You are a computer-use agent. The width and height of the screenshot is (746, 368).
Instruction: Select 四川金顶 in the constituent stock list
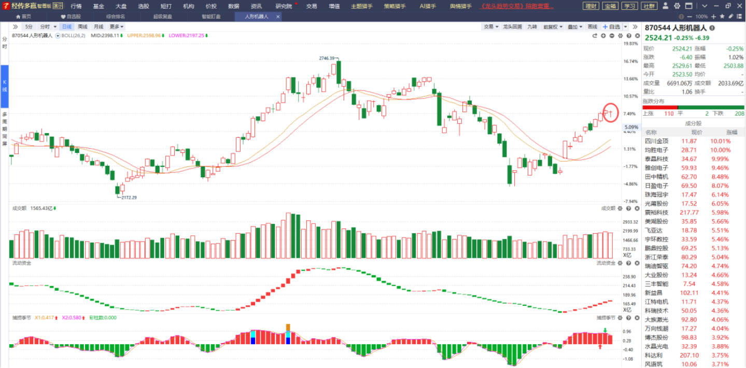tap(656, 141)
